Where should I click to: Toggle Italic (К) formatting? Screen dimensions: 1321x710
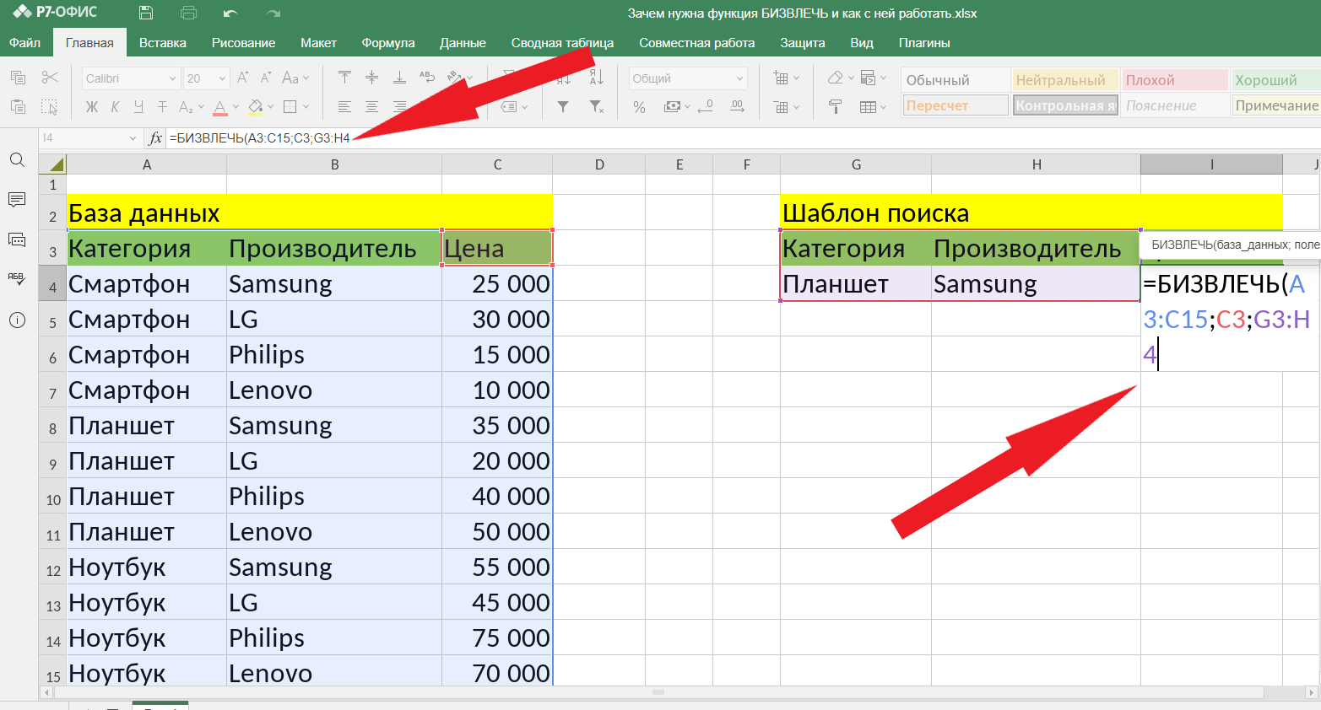pyautogui.click(x=115, y=106)
